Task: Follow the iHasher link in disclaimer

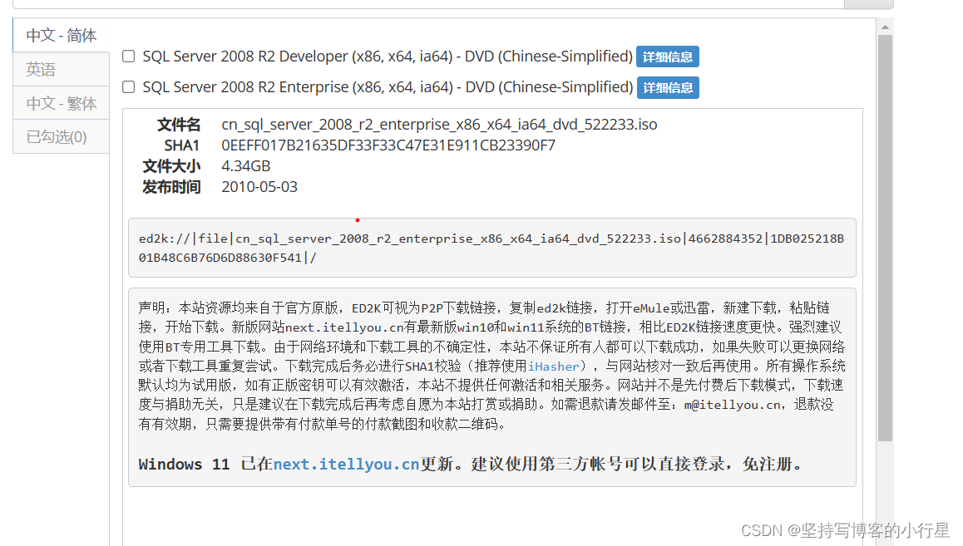Action: (553, 366)
